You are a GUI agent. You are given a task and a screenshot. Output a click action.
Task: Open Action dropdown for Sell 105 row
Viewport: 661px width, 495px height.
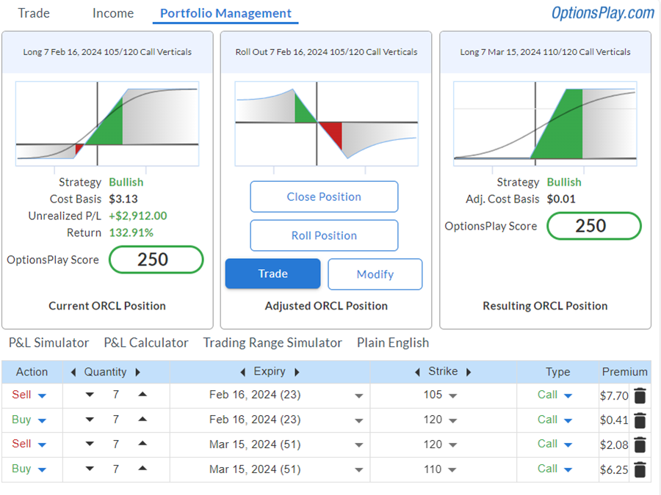[42, 396]
